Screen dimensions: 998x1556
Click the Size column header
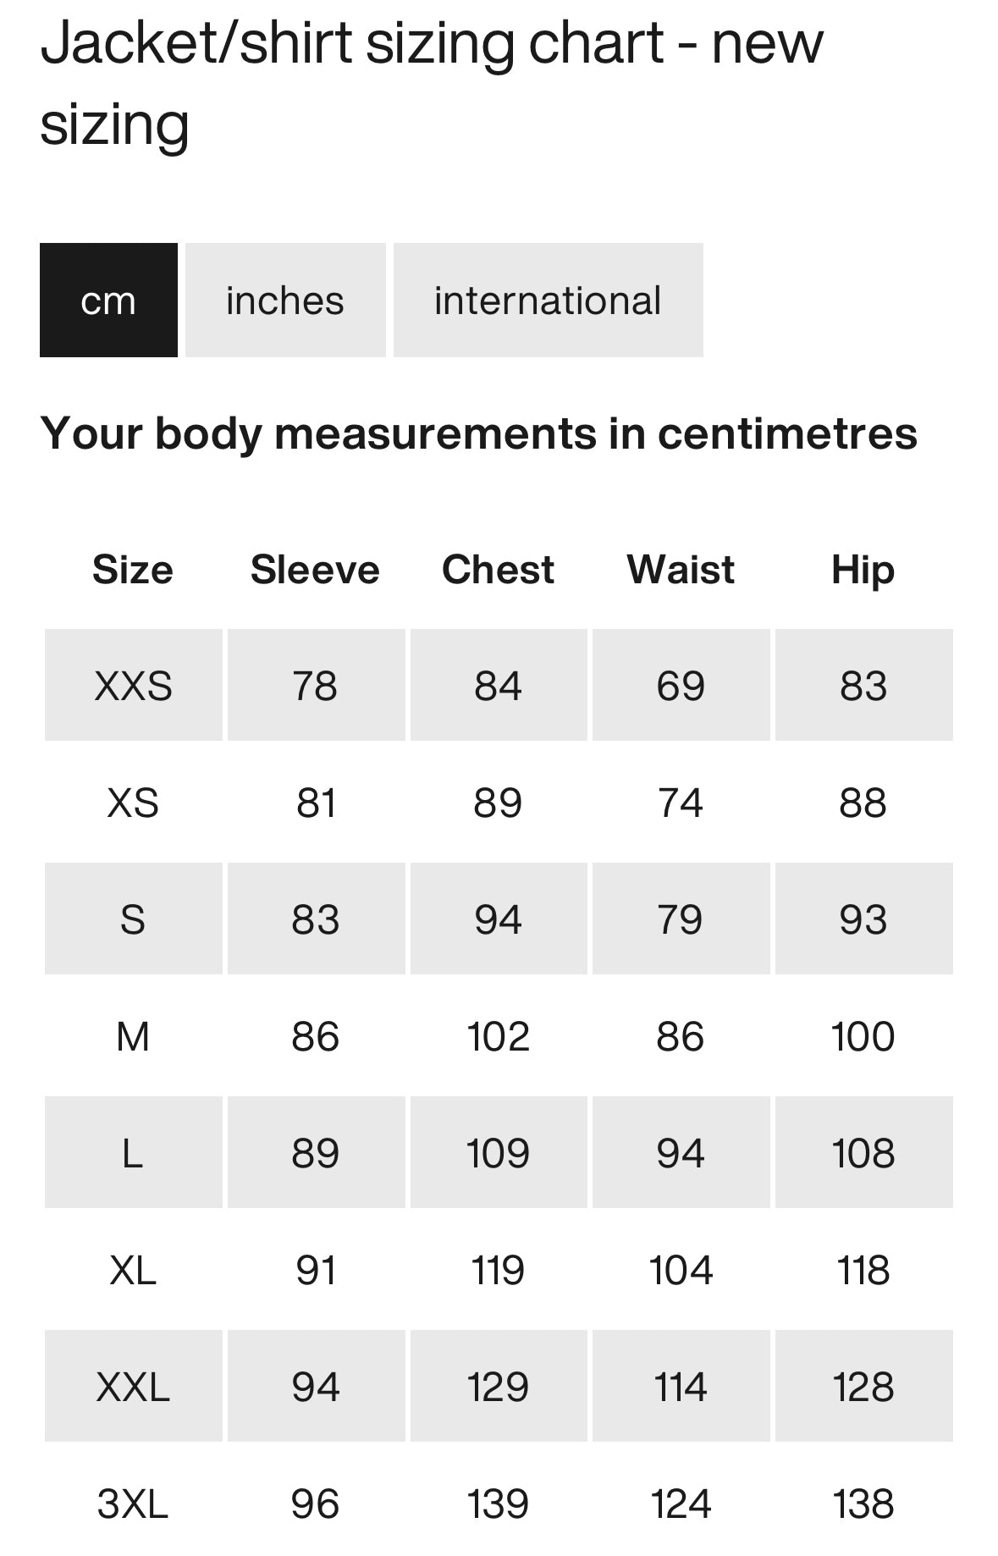(x=133, y=570)
